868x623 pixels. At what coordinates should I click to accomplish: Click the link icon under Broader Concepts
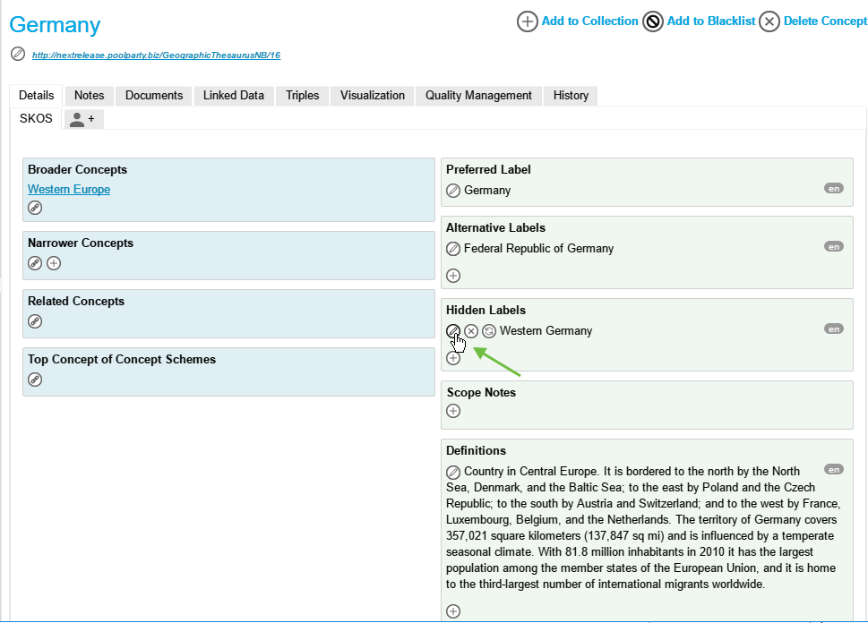[35, 208]
